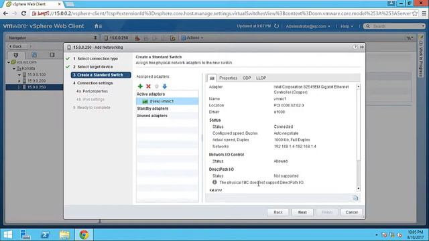Open Help dropdown menu
This screenshot has width=429, height=241.
pos(347,26)
